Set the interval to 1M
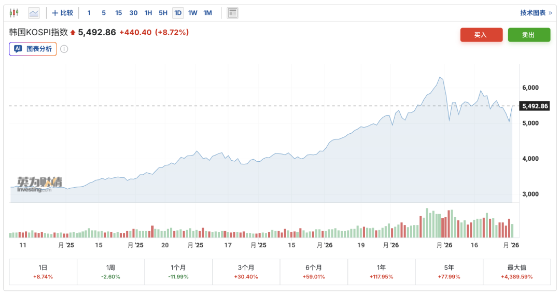The image size is (560, 295). (x=208, y=13)
